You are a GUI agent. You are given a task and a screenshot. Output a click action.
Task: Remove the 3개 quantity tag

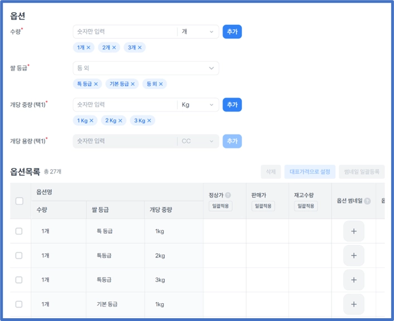[x=140, y=47]
